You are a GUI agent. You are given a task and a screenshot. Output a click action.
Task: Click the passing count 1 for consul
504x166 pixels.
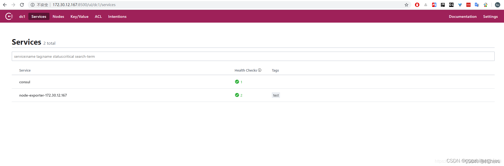[241, 82]
